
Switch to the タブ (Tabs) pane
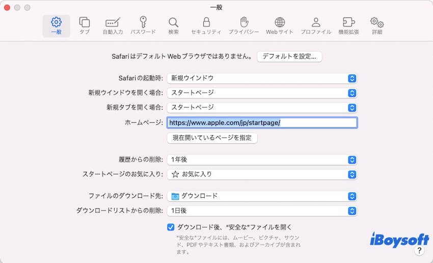pos(85,26)
